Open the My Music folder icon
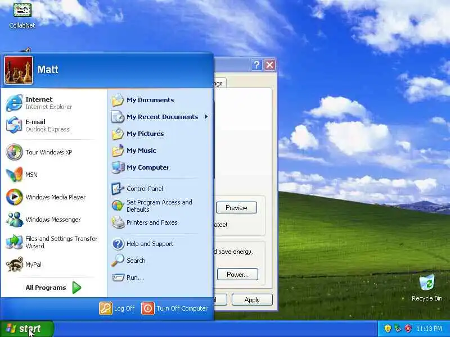Image resolution: width=450 pixels, height=337 pixels. 118,151
